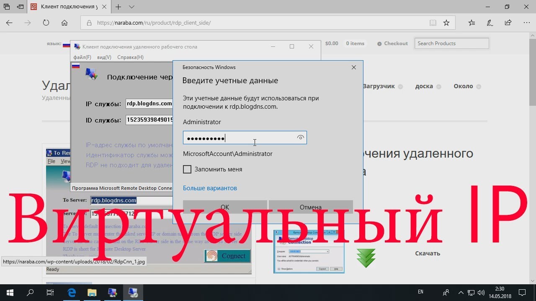Add page to favorites with star icon

point(446,23)
